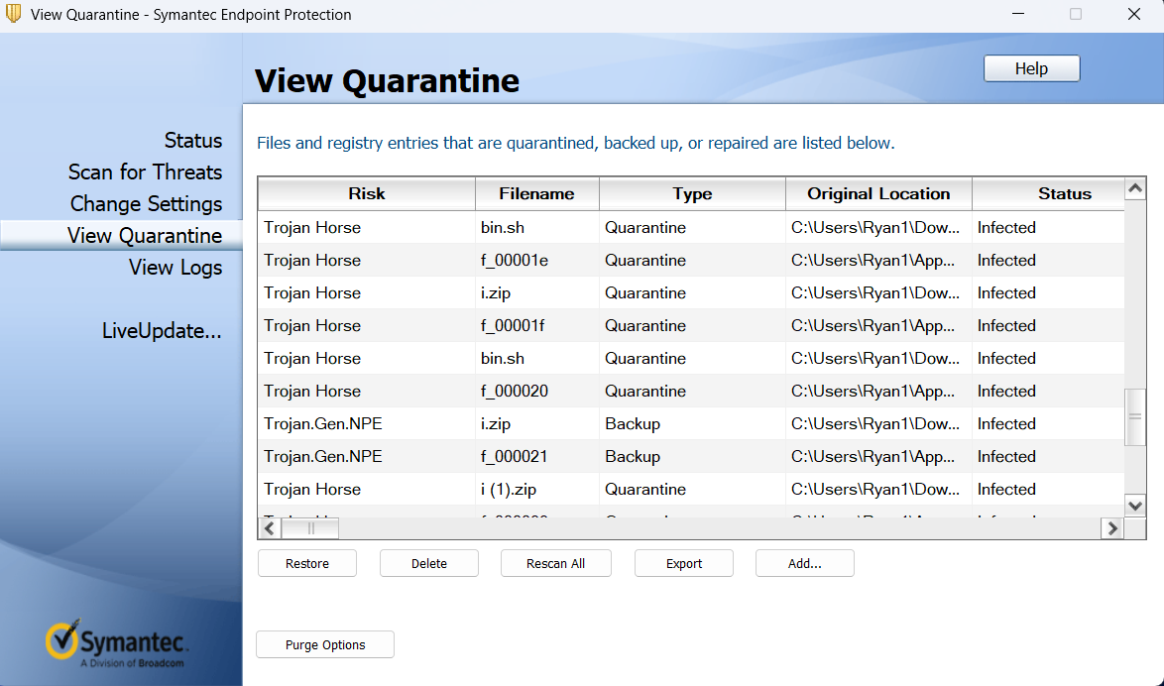1164x686 pixels.
Task: Click horizontal scrollbar right arrow
Action: (x=1112, y=528)
